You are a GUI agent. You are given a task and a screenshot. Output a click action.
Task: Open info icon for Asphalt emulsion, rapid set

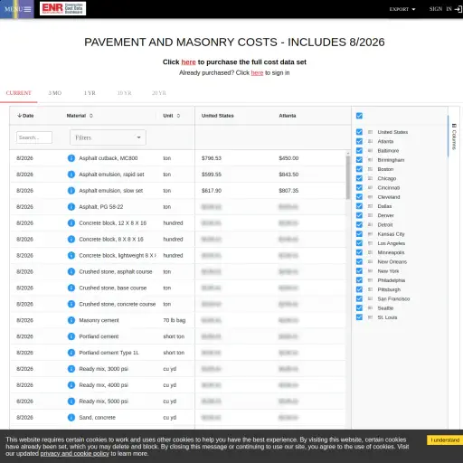point(71,175)
